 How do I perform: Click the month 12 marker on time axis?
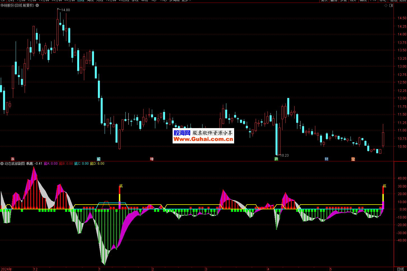point(36,269)
